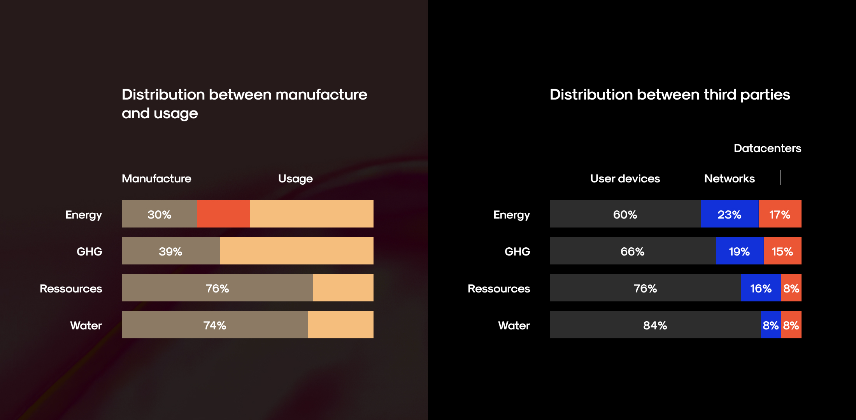Image resolution: width=856 pixels, height=420 pixels.
Task: Select the 76% Ressources manufacture segment
Action: pyautogui.click(x=218, y=288)
